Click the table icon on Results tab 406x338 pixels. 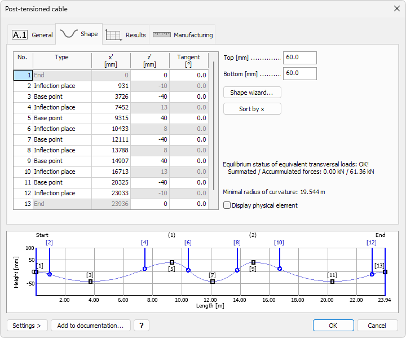[x=114, y=35]
